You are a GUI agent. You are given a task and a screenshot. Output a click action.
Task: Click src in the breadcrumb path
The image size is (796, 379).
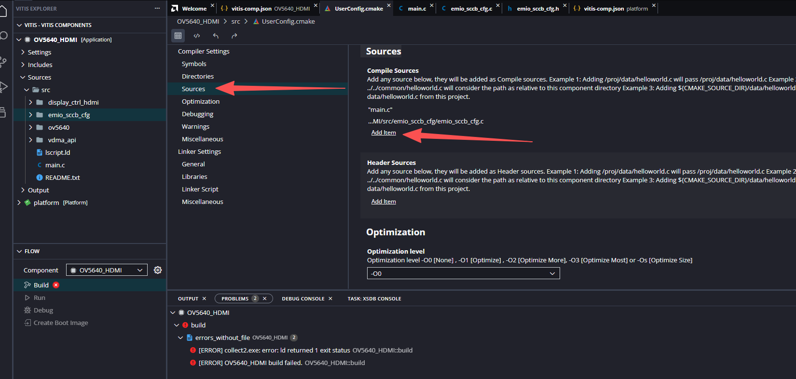click(x=235, y=21)
